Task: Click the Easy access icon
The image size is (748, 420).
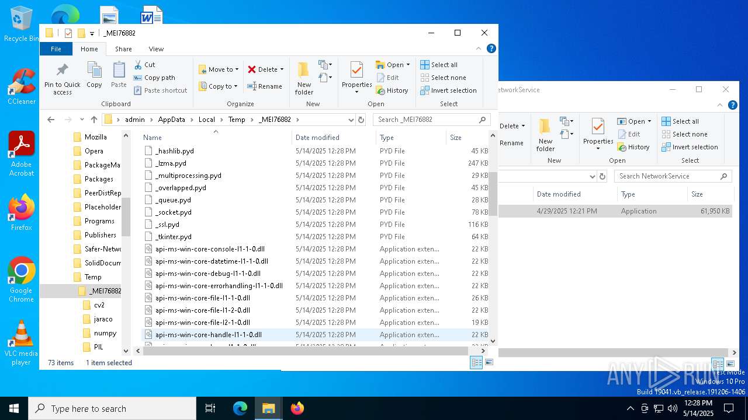Action: point(325,78)
